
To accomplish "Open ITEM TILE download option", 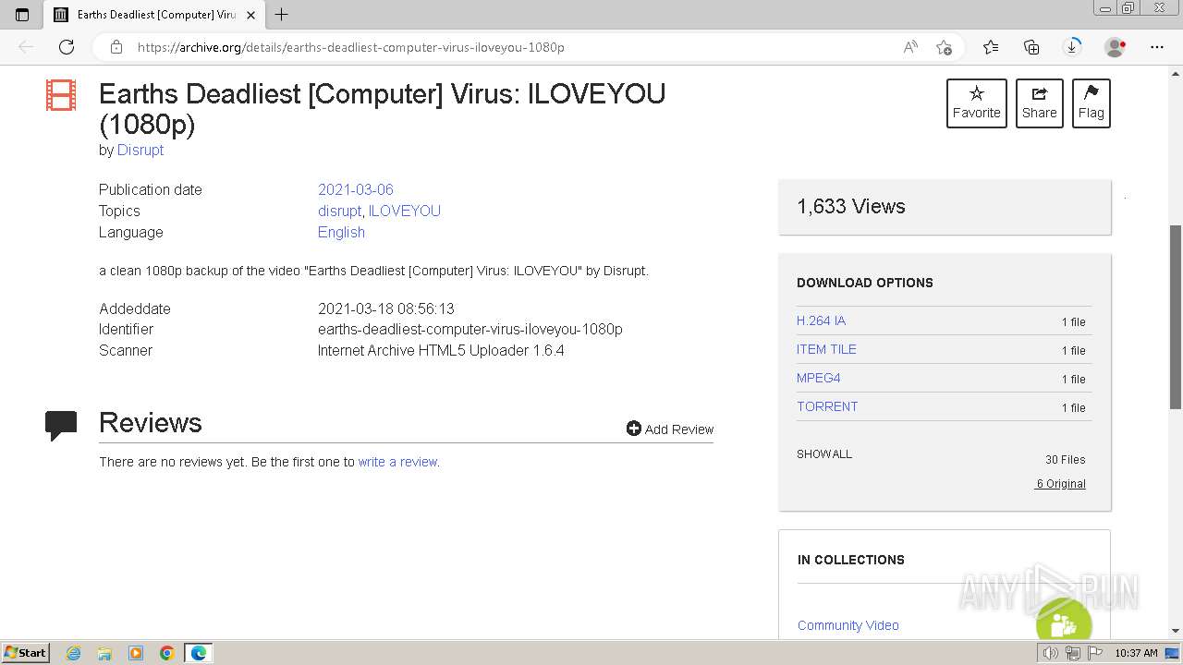I will pos(826,349).
